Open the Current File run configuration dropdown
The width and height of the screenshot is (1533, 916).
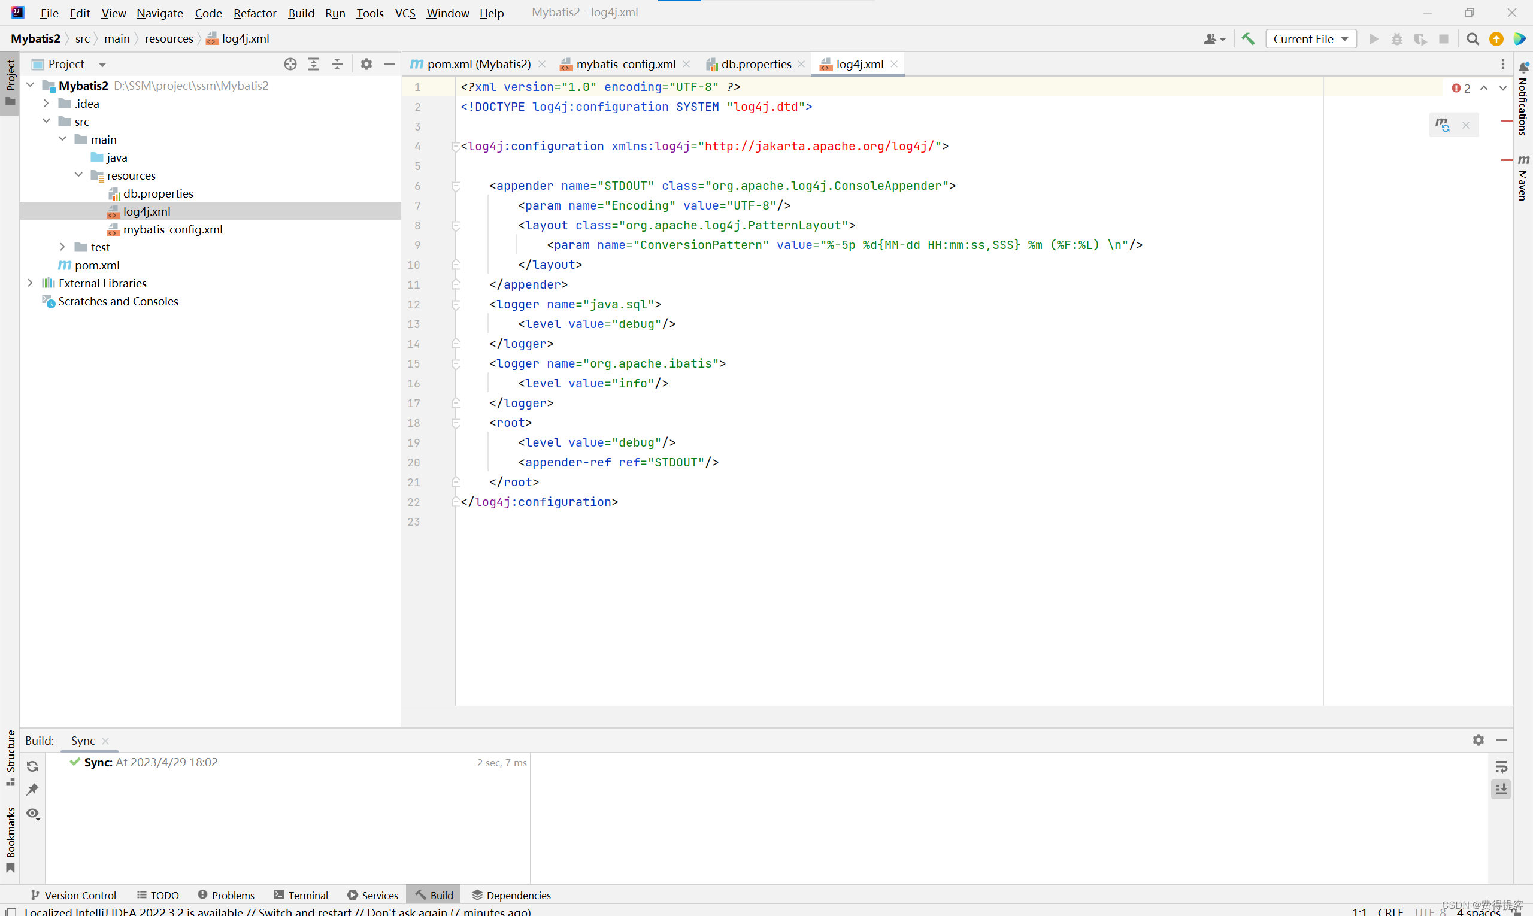click(1311, 39)
